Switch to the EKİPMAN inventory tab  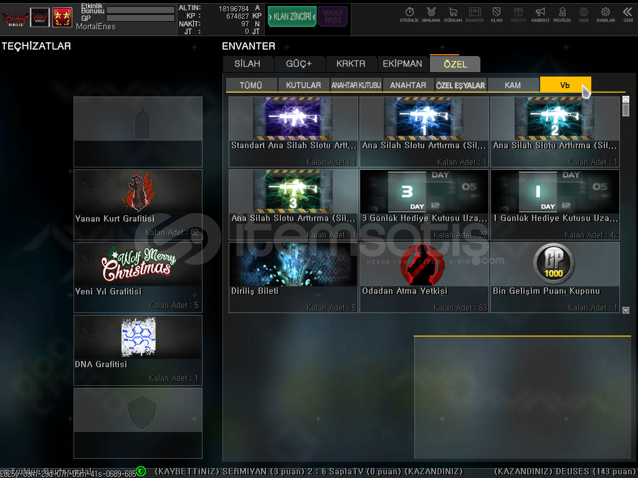click(x=402, y=64)
